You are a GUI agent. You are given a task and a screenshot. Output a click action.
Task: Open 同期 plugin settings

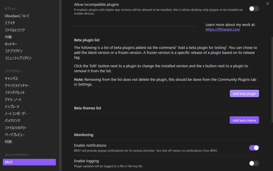[8, 142]
